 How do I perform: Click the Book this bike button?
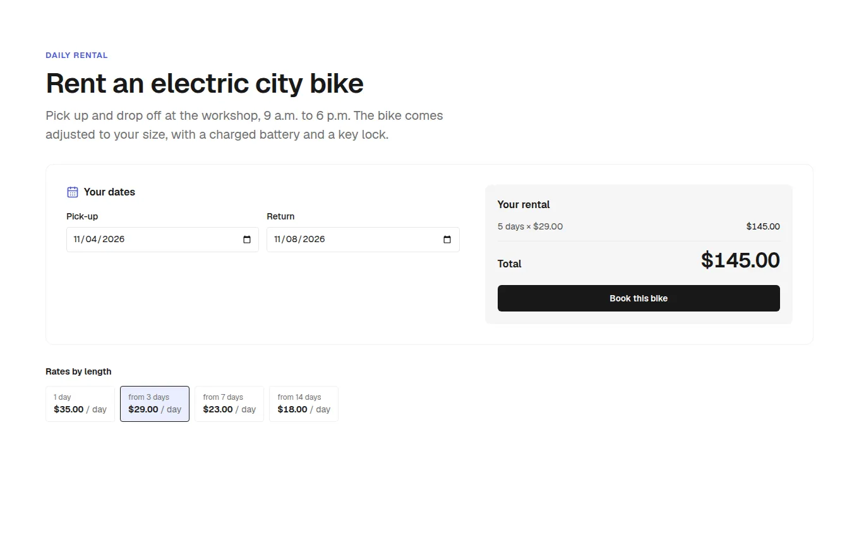coord(639,298)
